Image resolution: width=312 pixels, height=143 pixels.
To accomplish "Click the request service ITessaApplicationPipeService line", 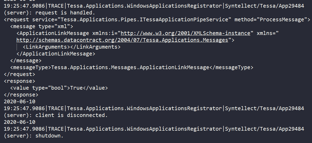I will (157, 19).
